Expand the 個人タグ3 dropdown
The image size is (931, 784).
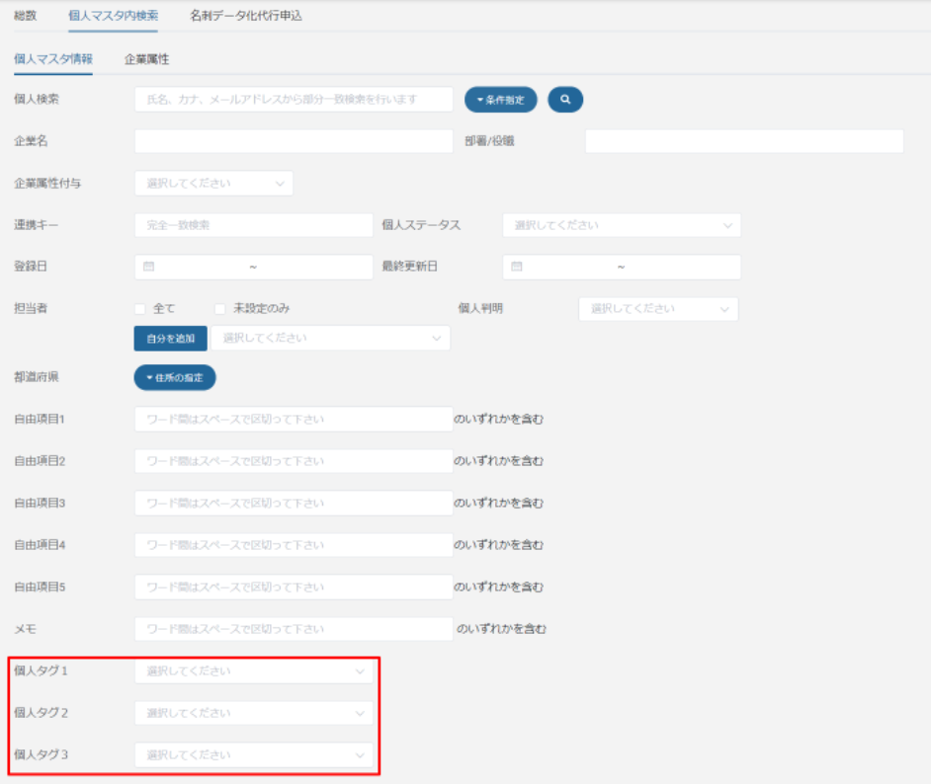(254, 755)
